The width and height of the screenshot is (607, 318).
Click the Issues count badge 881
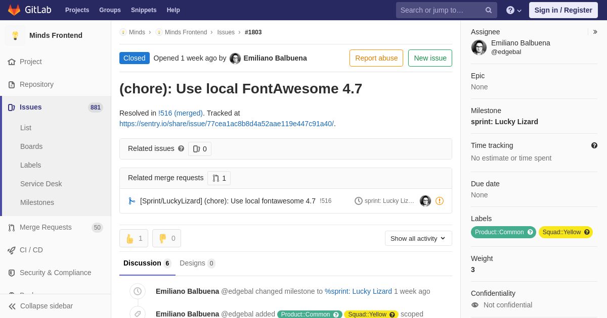96,108
